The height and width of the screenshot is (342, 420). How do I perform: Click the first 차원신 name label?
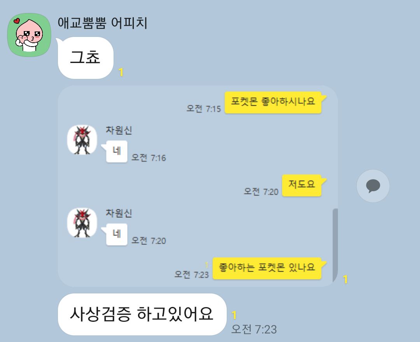[x=119, y=130]
